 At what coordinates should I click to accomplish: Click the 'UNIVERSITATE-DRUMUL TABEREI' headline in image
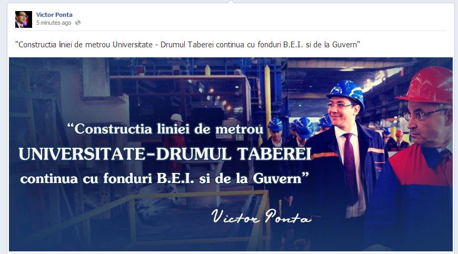tap(165, 154)
